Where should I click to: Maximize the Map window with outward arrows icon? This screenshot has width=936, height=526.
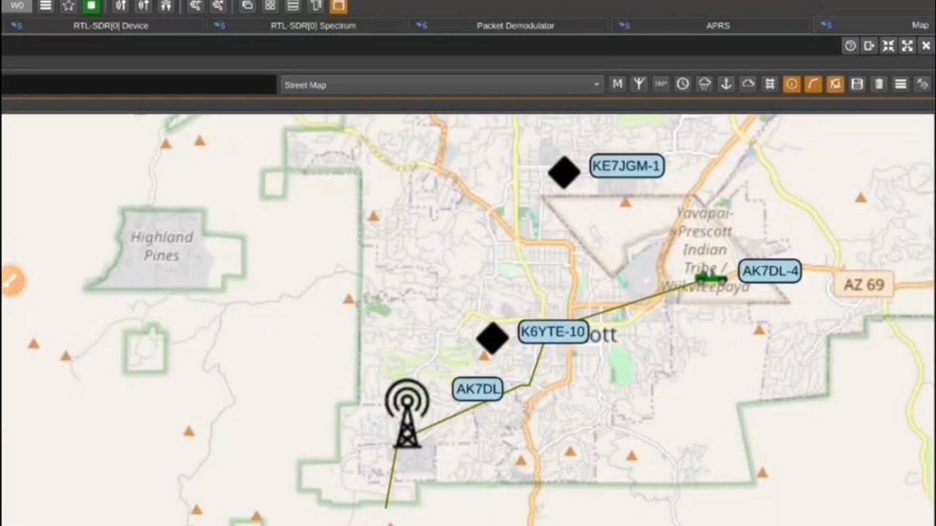[907, 46]
